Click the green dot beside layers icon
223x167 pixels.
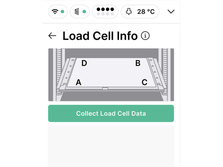[84, 12]
